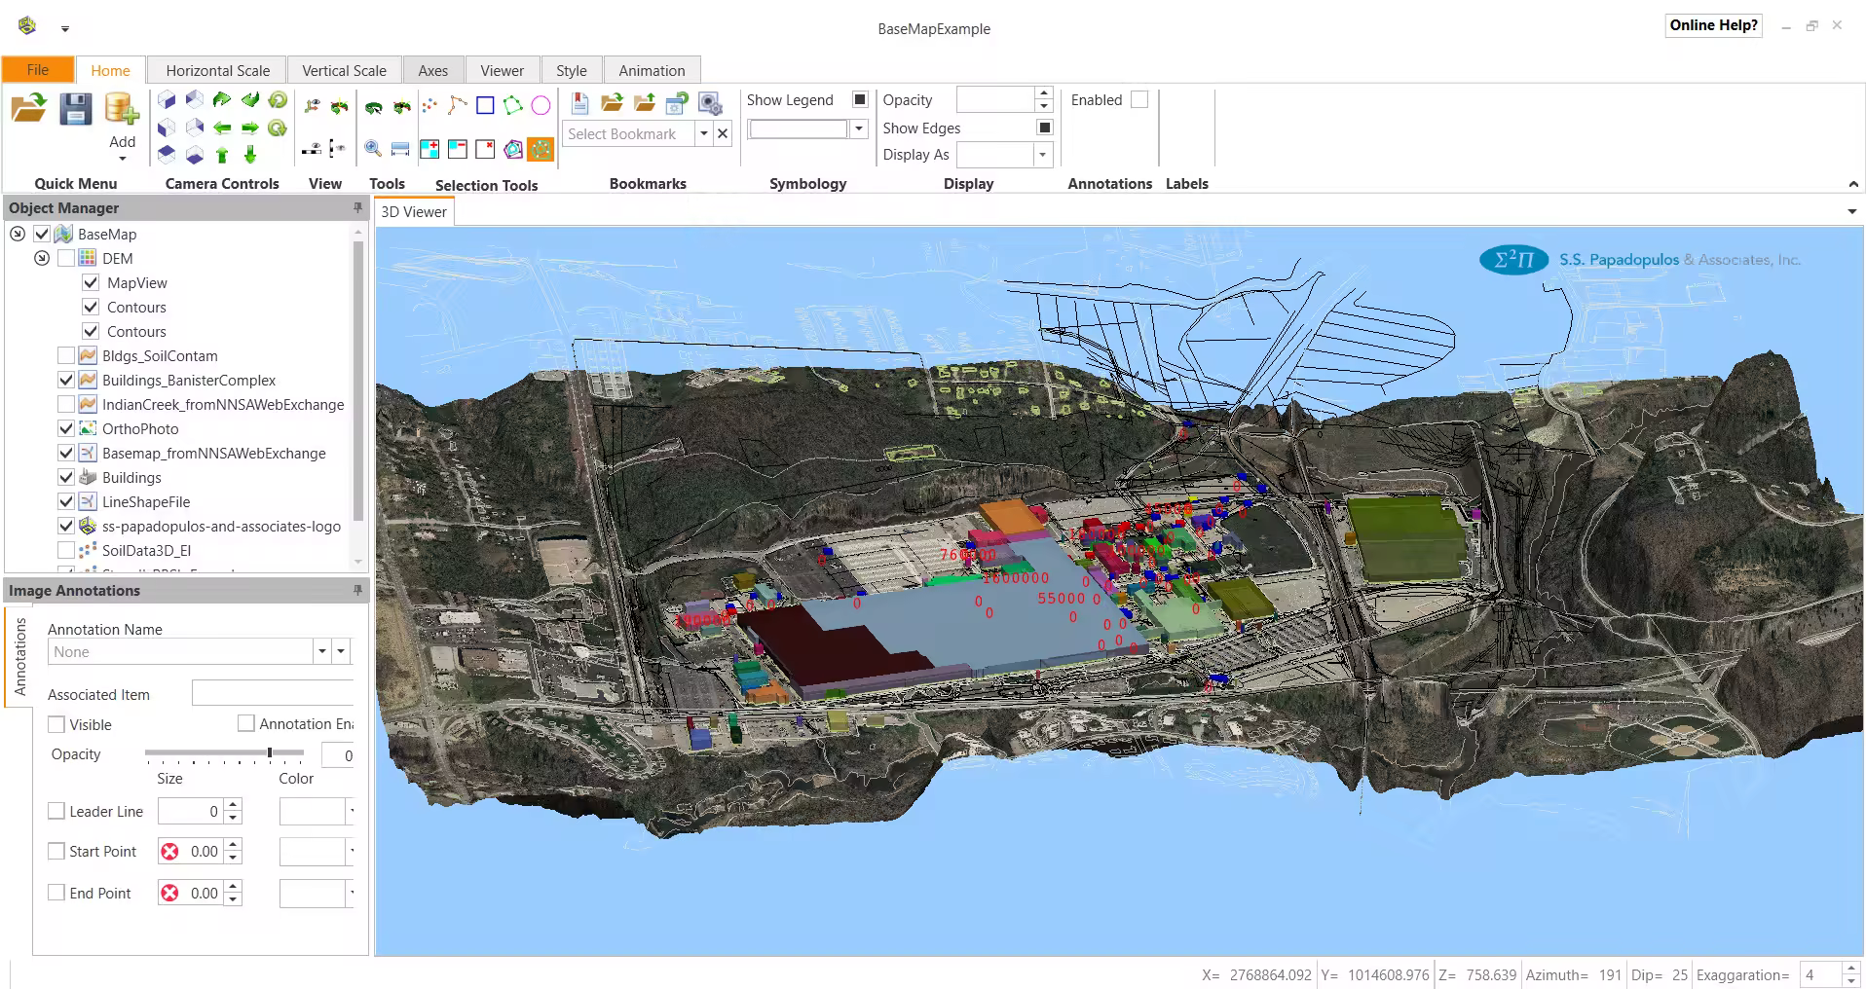This screenshot has width=1866, height=989.
Task: Click the magnifier zoom tool icon
Action: coord(373,149)
